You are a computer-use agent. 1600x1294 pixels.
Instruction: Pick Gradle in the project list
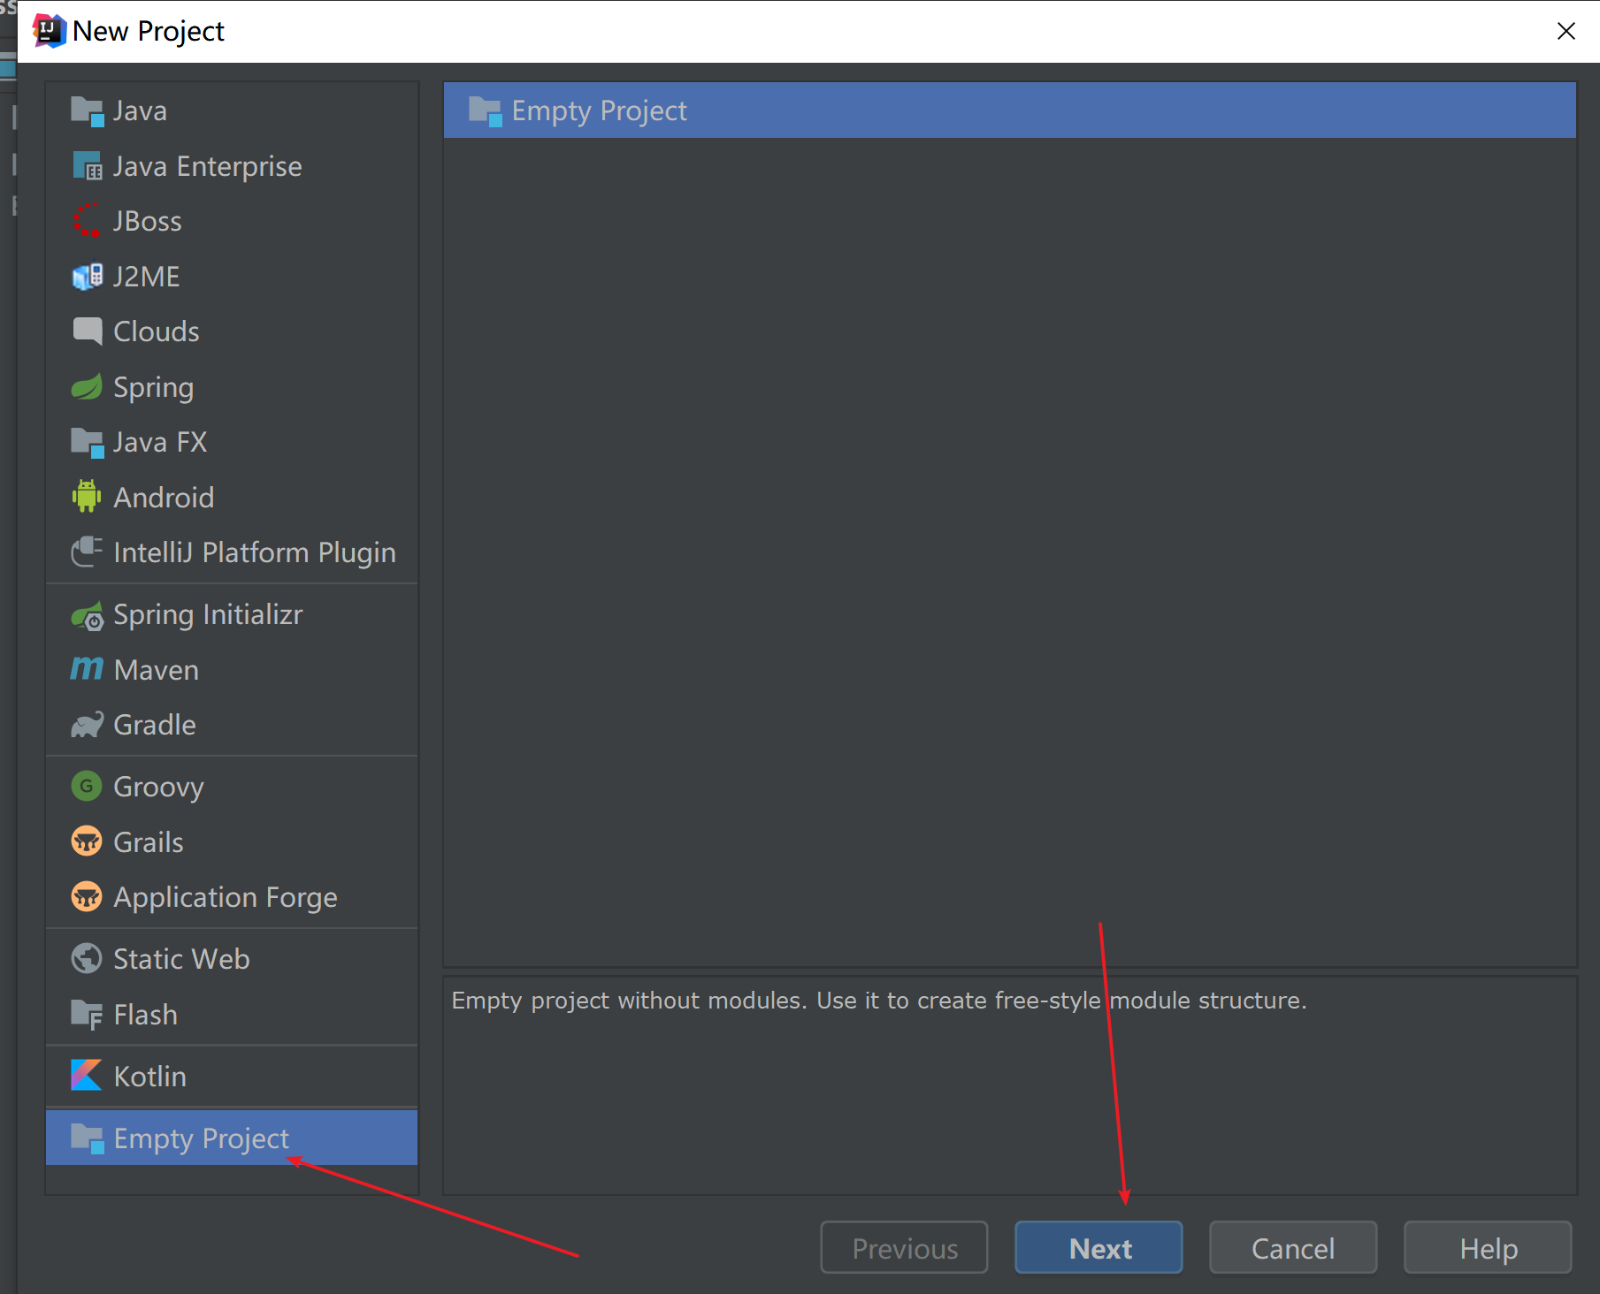tap(232, 725)
